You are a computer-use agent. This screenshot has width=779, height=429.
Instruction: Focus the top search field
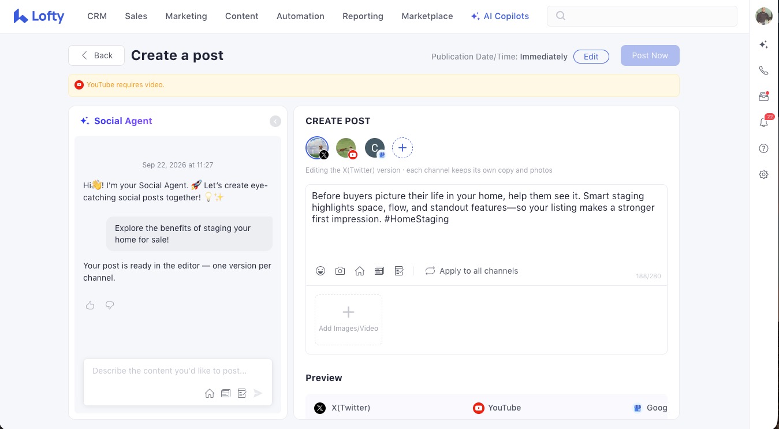642,16
